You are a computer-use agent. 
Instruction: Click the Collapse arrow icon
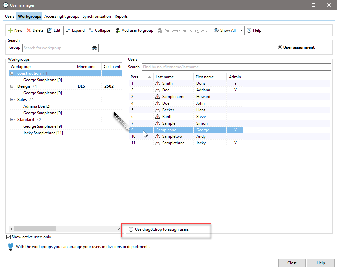[91, 30]
